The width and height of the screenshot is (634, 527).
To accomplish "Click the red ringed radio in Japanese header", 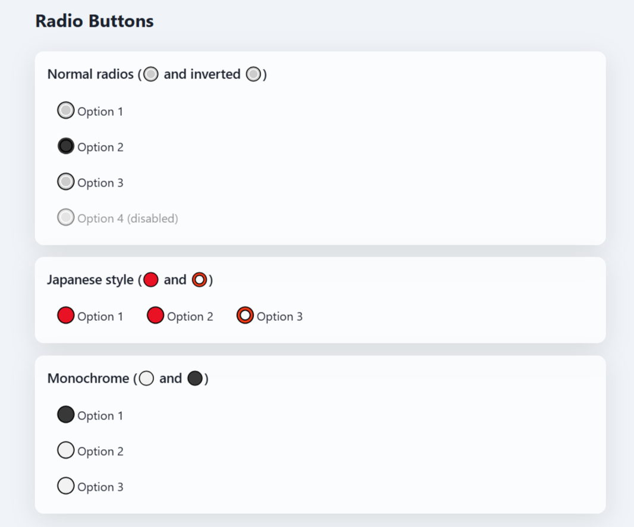I will [200, 279].
